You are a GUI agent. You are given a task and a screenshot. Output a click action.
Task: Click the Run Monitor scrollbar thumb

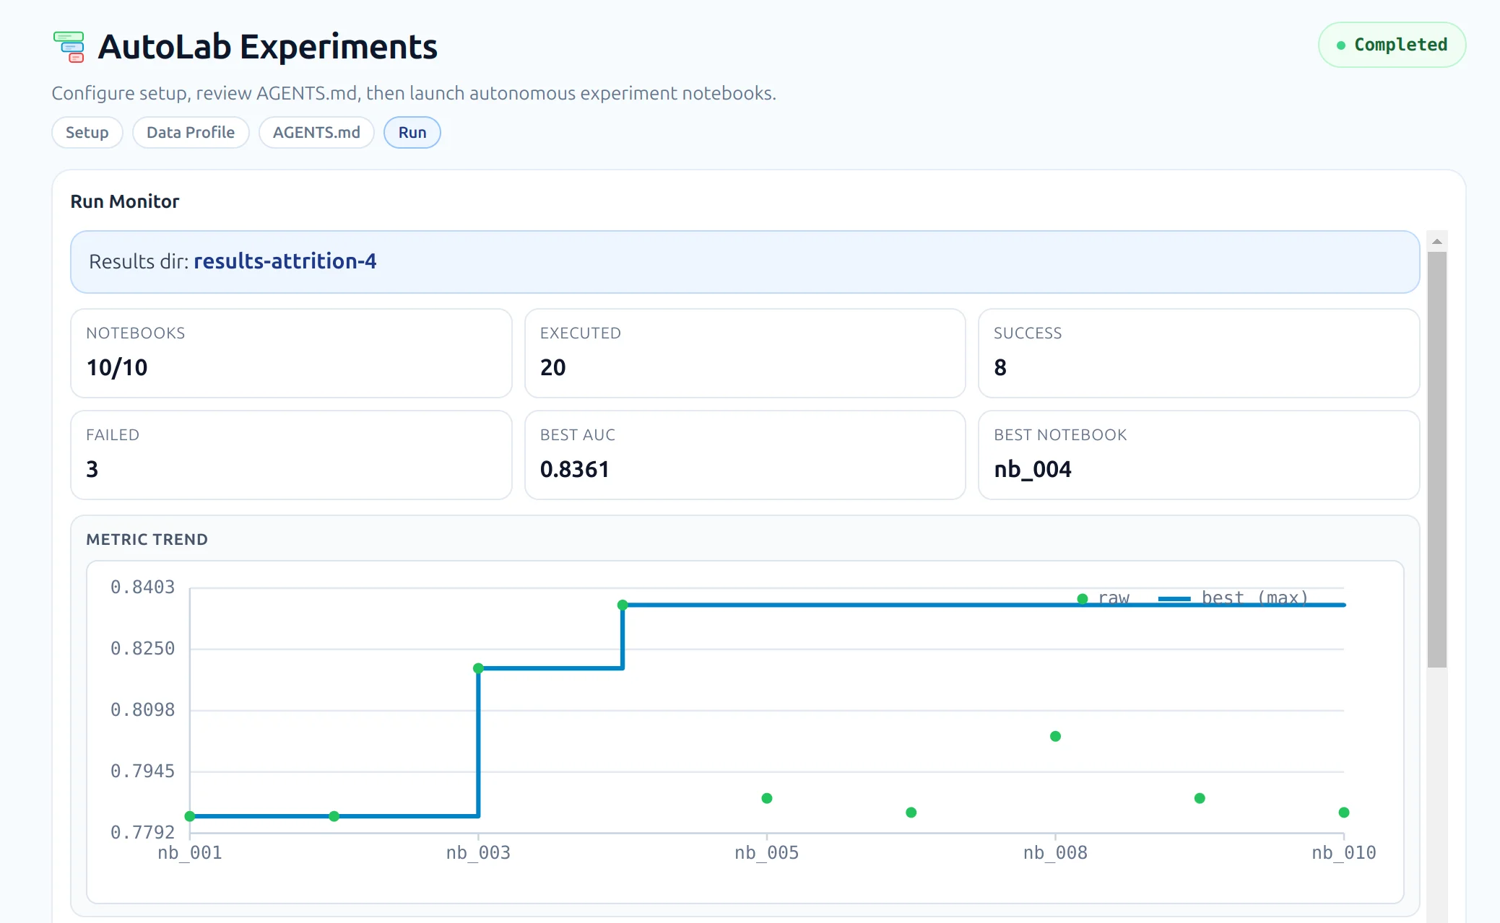(1437, 458)
